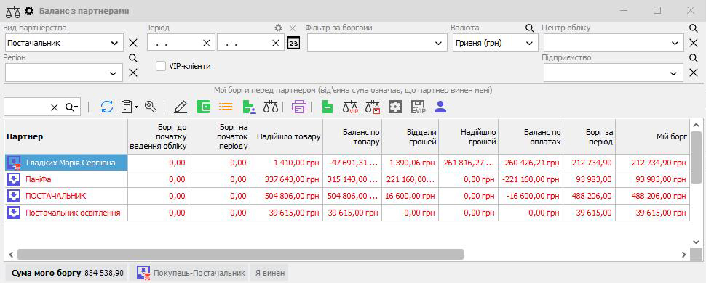Viewport: 706px width, 283px height.
Task: Click the Мій борг column header
Action: pos(652,136)
